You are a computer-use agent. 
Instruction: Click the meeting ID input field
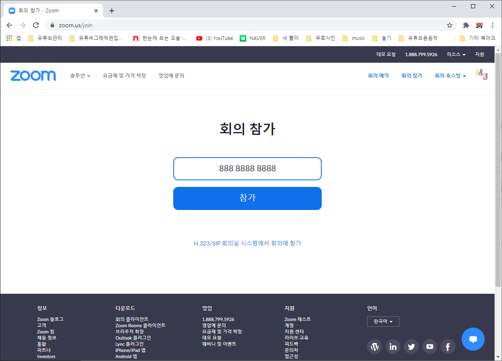(x=247, y=169)
